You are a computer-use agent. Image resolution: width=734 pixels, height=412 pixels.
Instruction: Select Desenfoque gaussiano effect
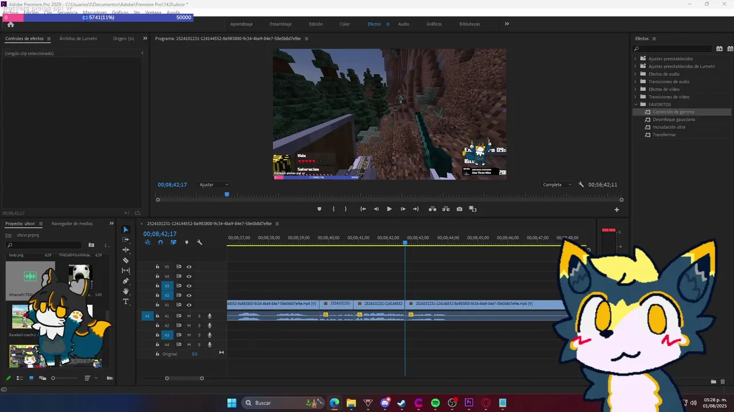click(x=674, y=120)
